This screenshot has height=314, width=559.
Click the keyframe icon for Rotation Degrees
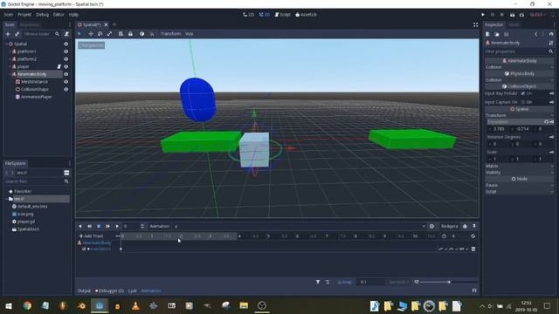(x=551, y=137)
